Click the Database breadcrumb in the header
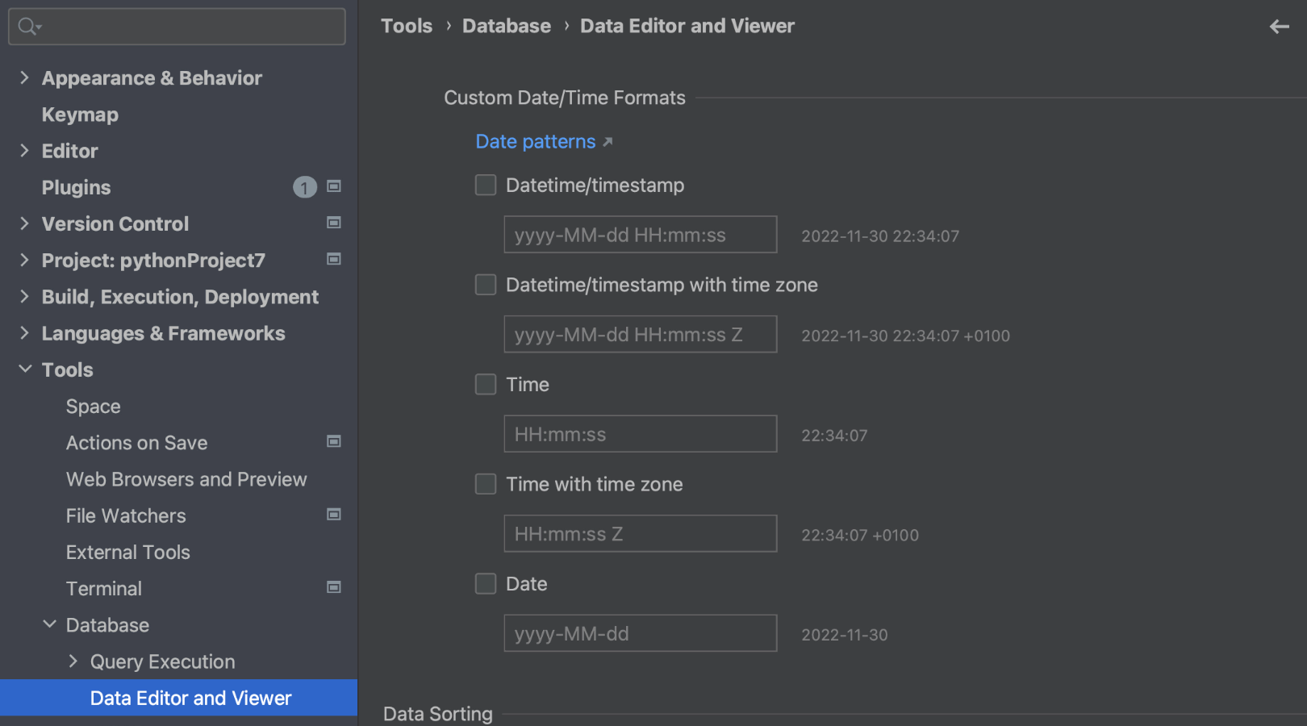The height and width of the screenshot is (726, 1307). click(506, 26)
